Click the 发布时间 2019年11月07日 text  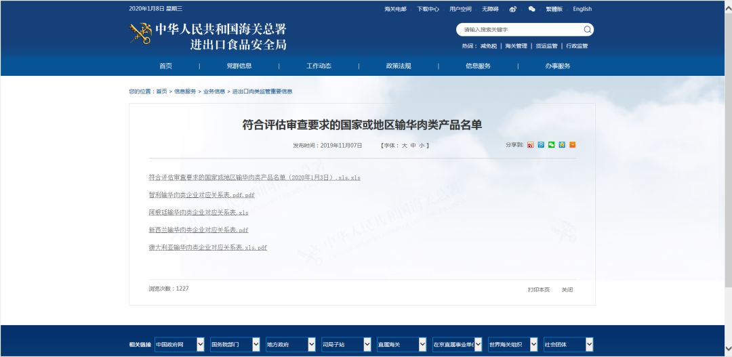(x=327, y=146)
